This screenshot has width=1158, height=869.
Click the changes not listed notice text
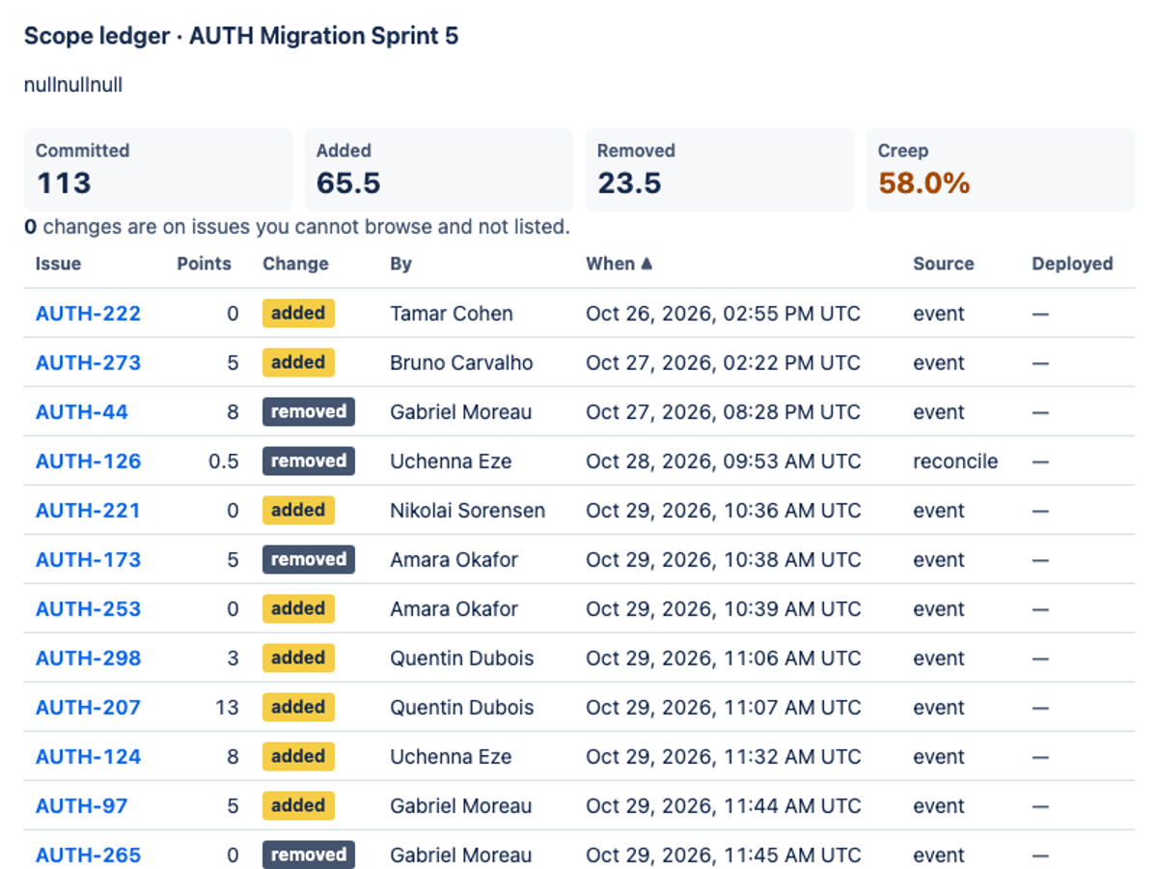click(297, 228)
